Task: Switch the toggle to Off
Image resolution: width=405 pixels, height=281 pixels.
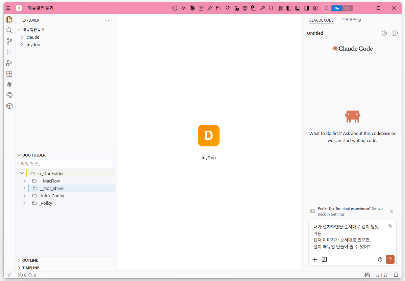Action: 347,8
